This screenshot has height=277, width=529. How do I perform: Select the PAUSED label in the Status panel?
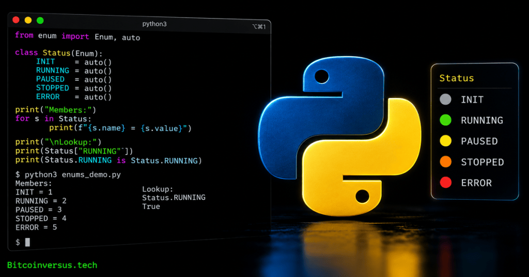click(479, 141)
